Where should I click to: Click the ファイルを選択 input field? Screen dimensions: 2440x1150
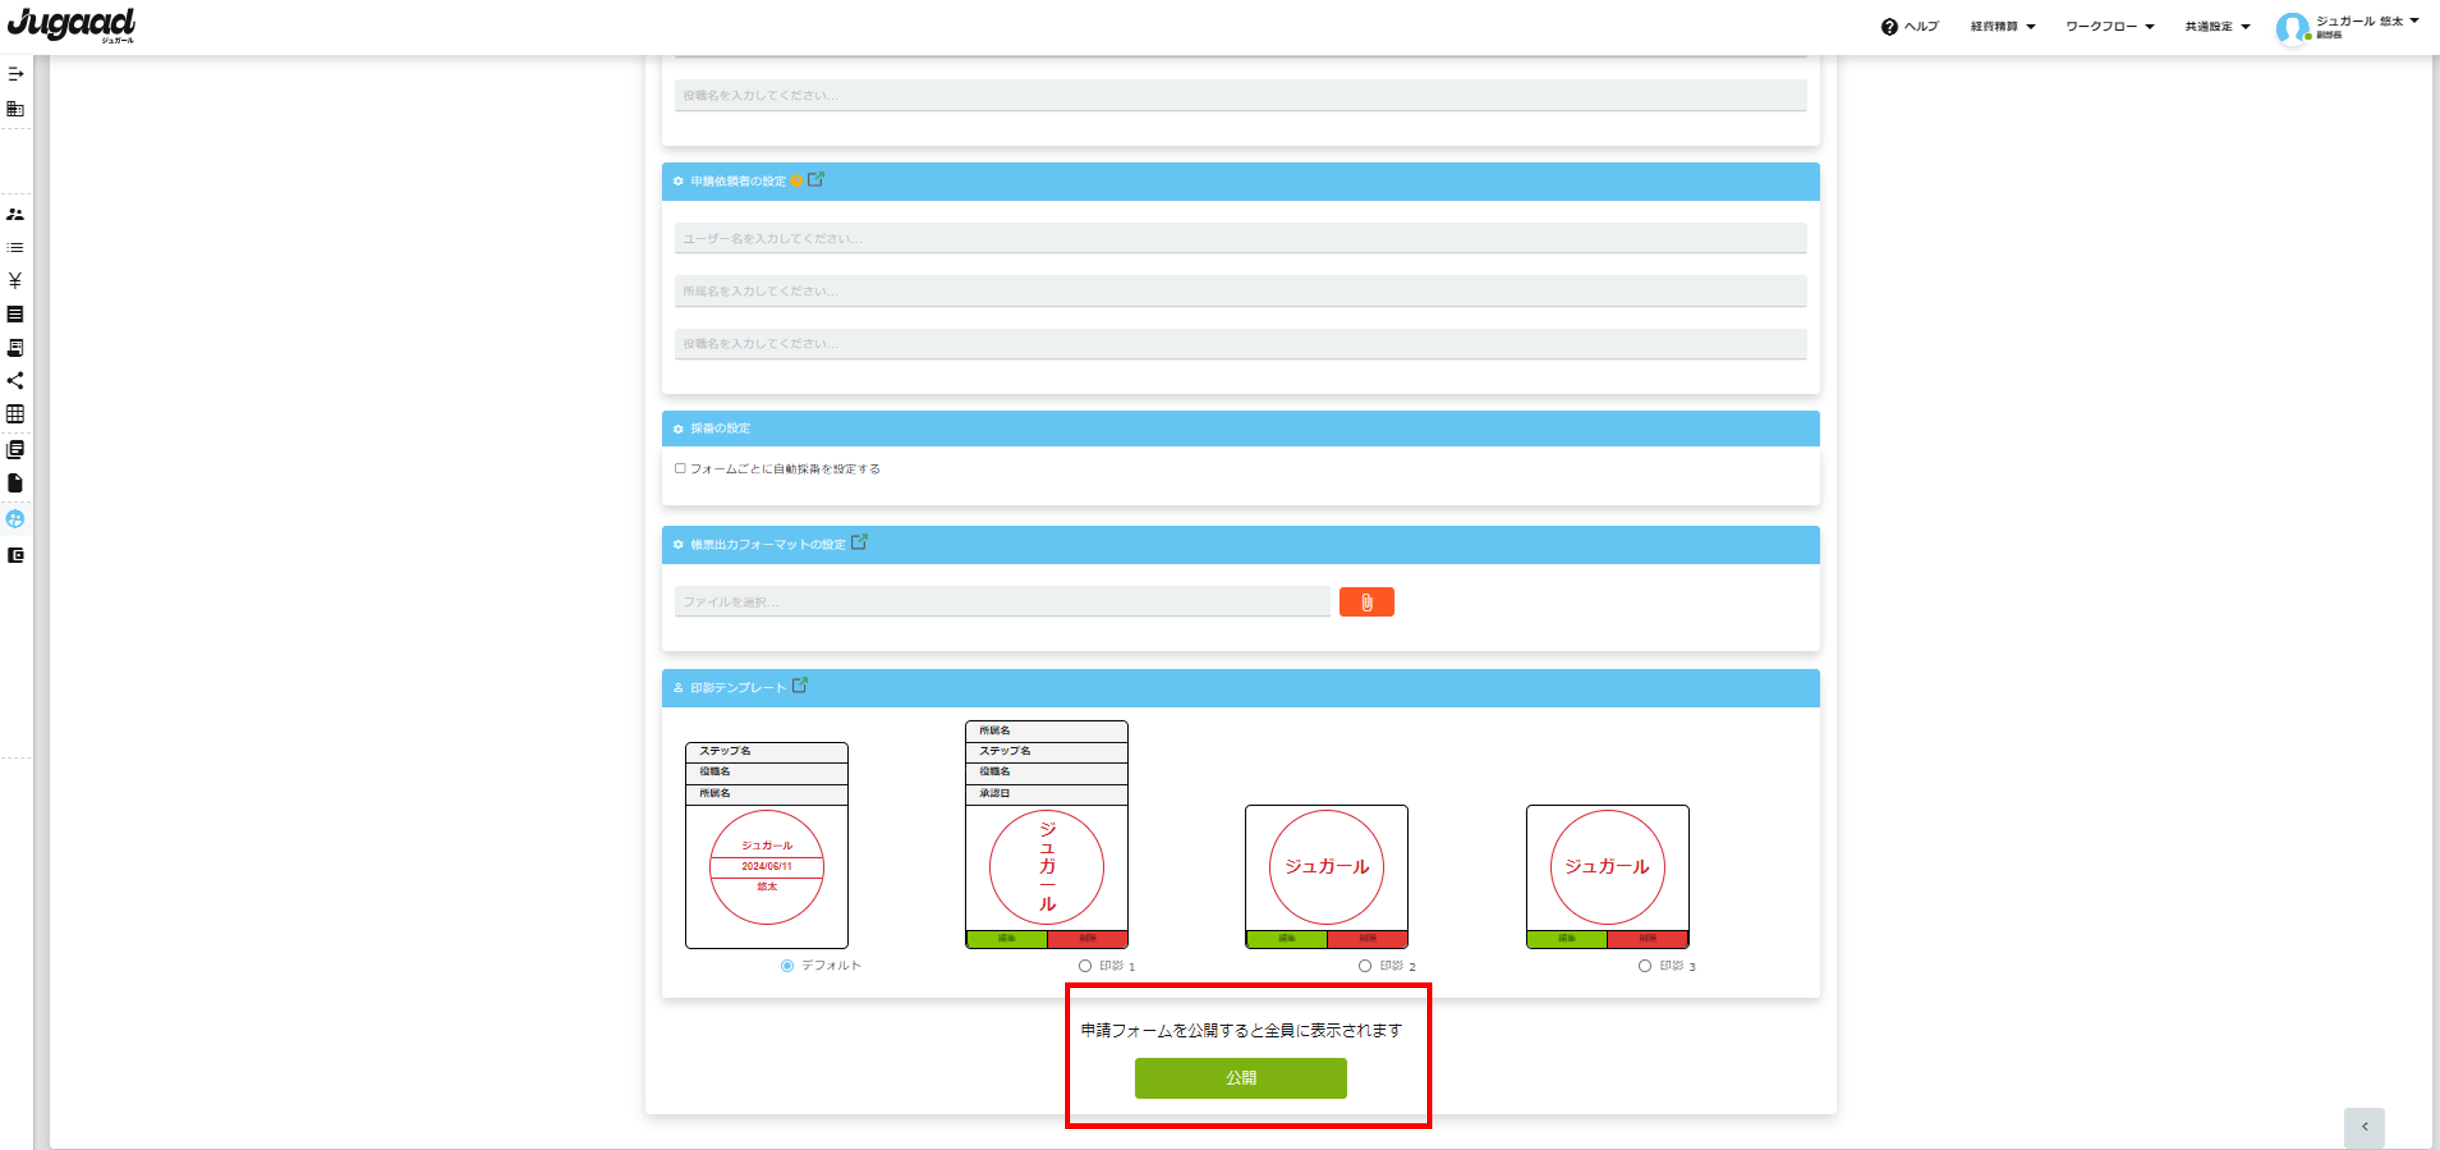coord(1002,601)
